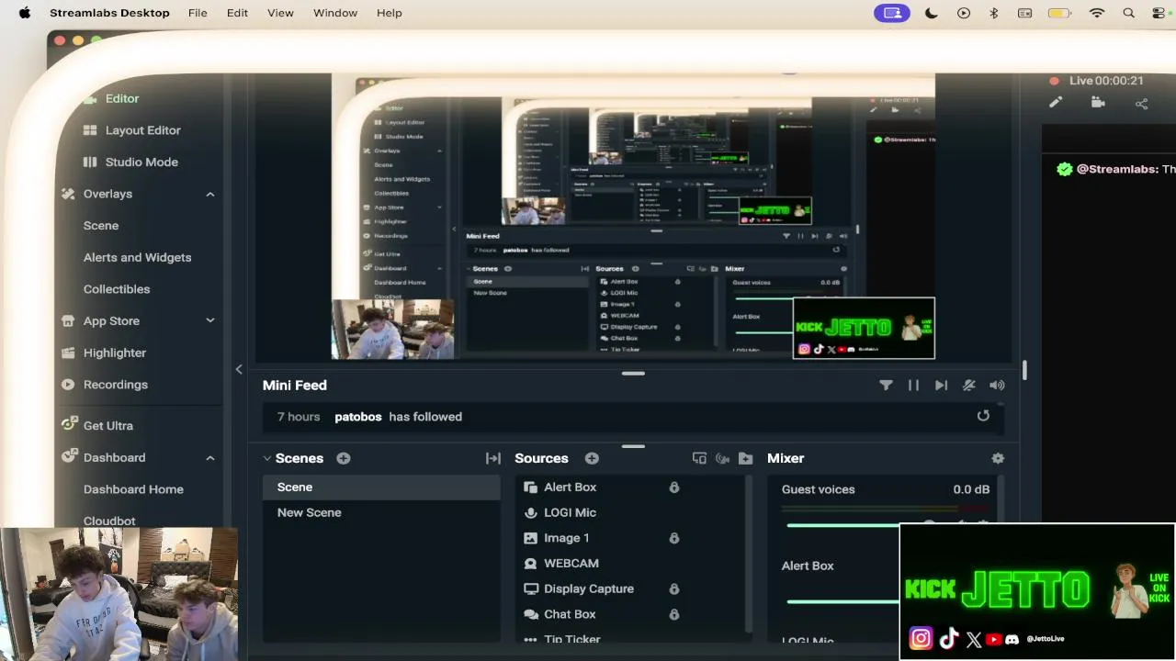Collapse the Scenes panel chevron
The image size is (1176, 661).
(267, 458)
